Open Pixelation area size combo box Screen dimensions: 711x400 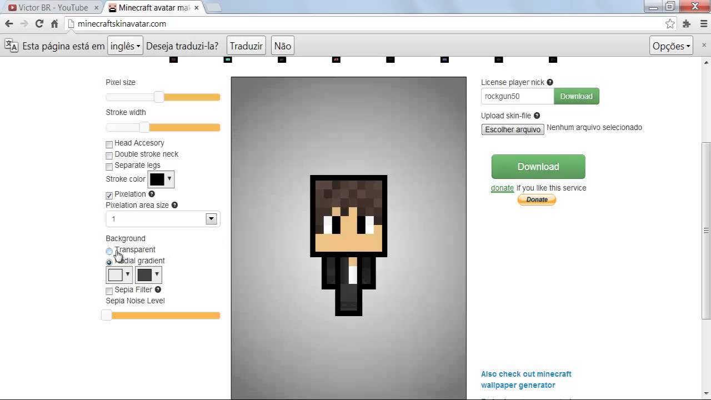click(x=163, y=219)
